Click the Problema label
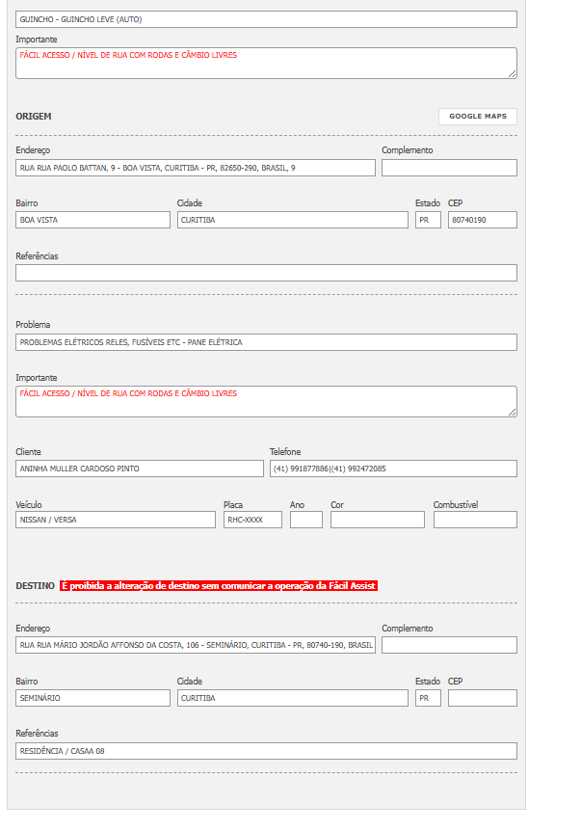 pos(33,324)
